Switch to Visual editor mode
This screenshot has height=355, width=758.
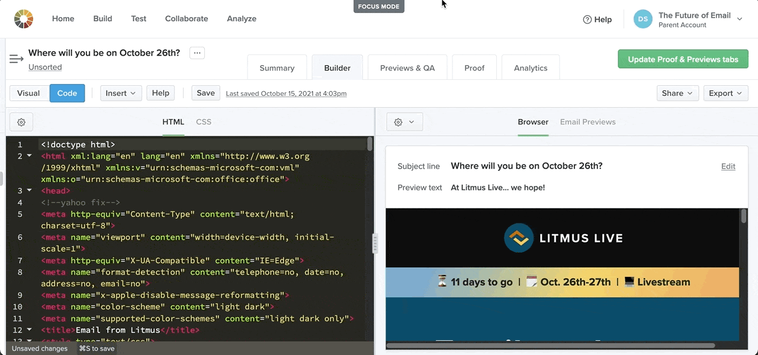pyautogui.click(x=28, y=93)
